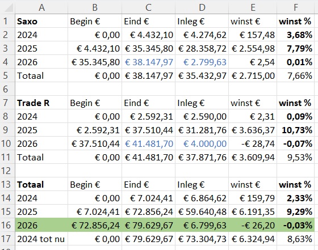Select row 17 header

pyautogui.click(x=7, y=239)
